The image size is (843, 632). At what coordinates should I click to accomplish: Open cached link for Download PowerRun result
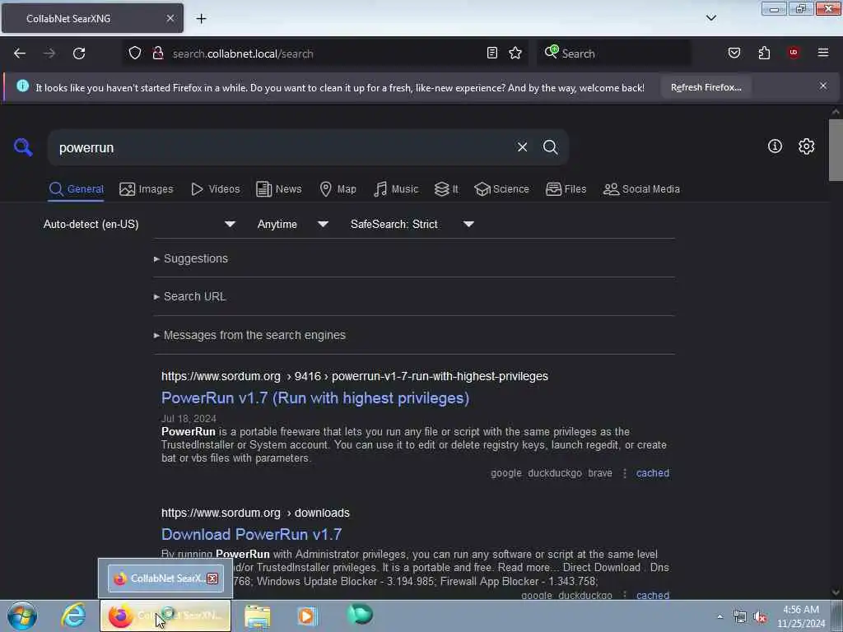coord(653,595)
